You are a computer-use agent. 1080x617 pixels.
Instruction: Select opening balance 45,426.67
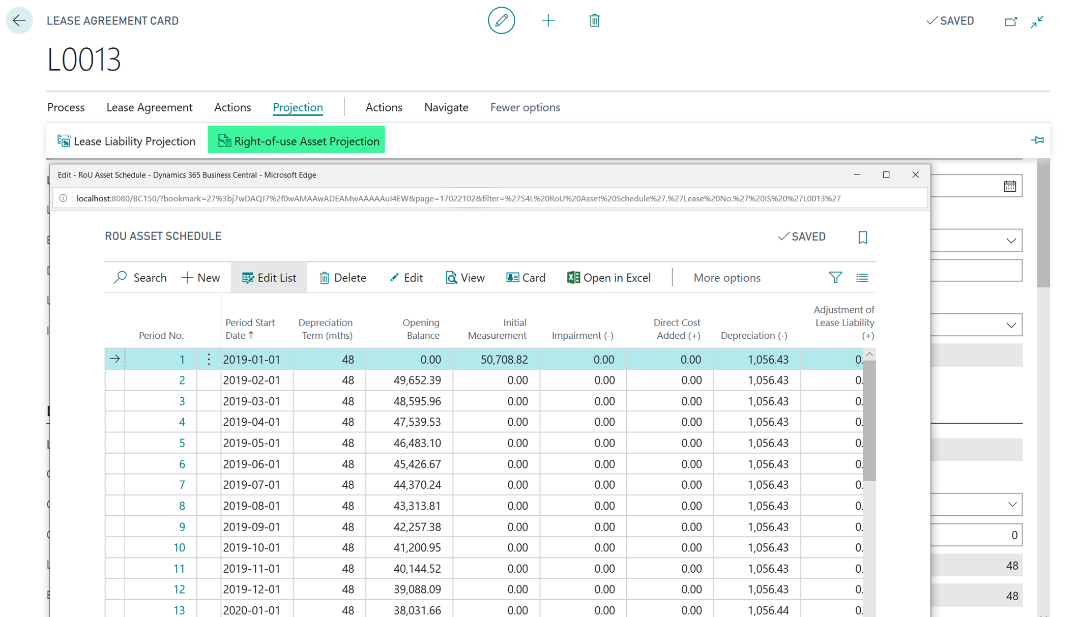[x=409, y=464]
